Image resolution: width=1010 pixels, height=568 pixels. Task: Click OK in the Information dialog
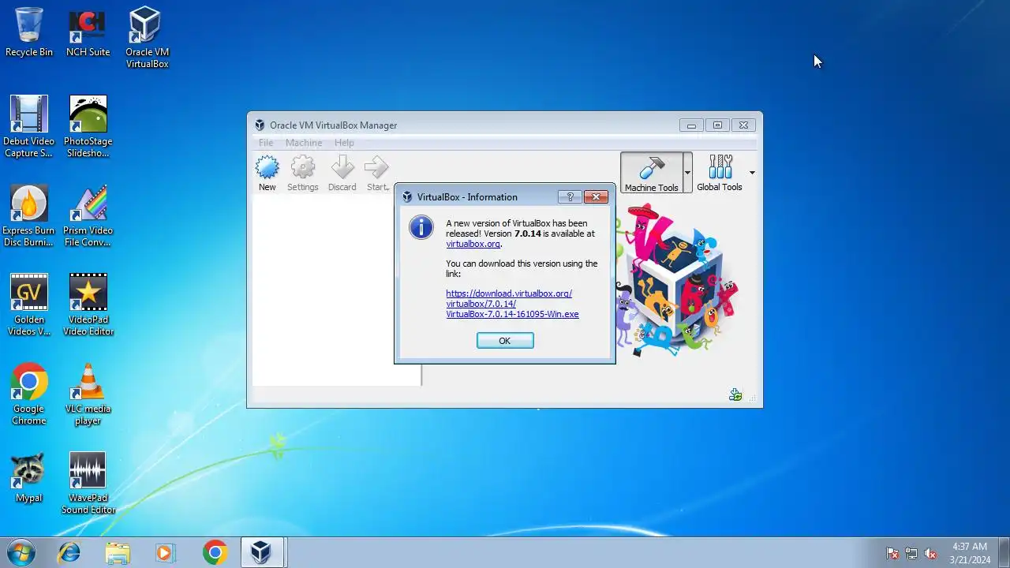(505, 341)
